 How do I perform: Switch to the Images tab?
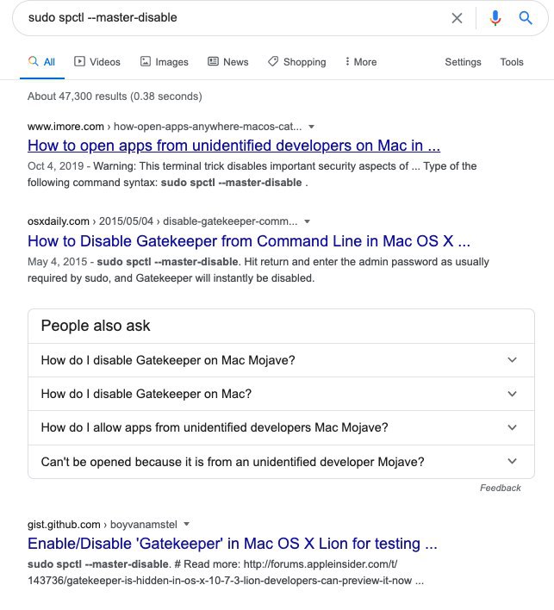click(165, 62)
